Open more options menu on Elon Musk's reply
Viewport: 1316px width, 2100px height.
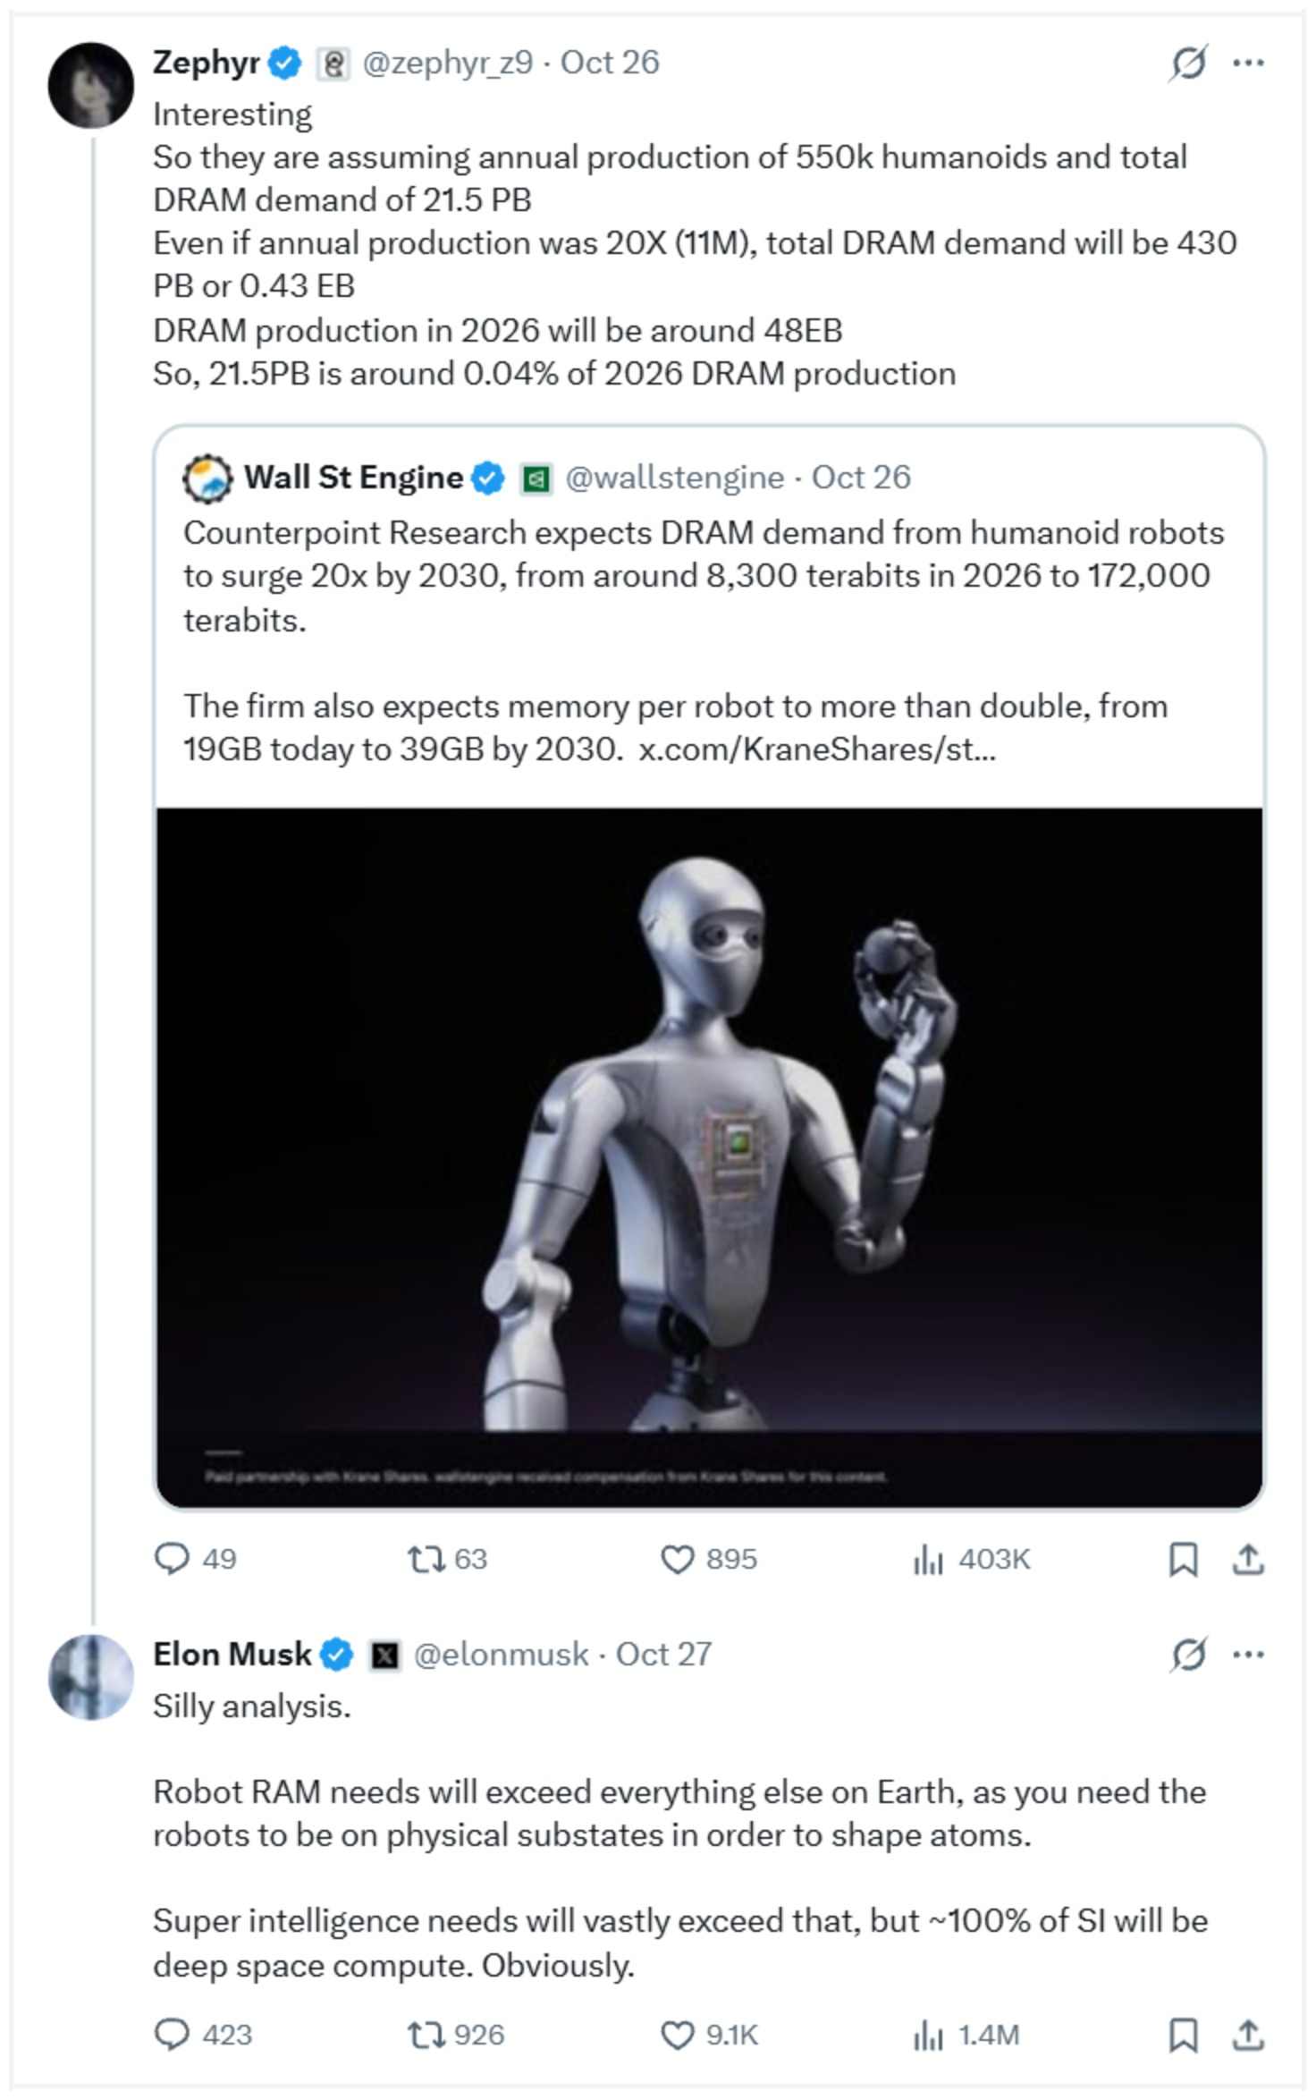(1248, 1655)
